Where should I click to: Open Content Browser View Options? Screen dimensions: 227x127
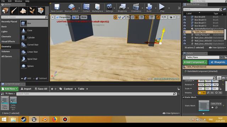(x=171, y=113)
